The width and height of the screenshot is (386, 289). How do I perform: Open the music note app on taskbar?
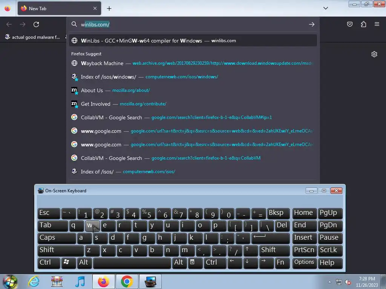coord(80,281)
